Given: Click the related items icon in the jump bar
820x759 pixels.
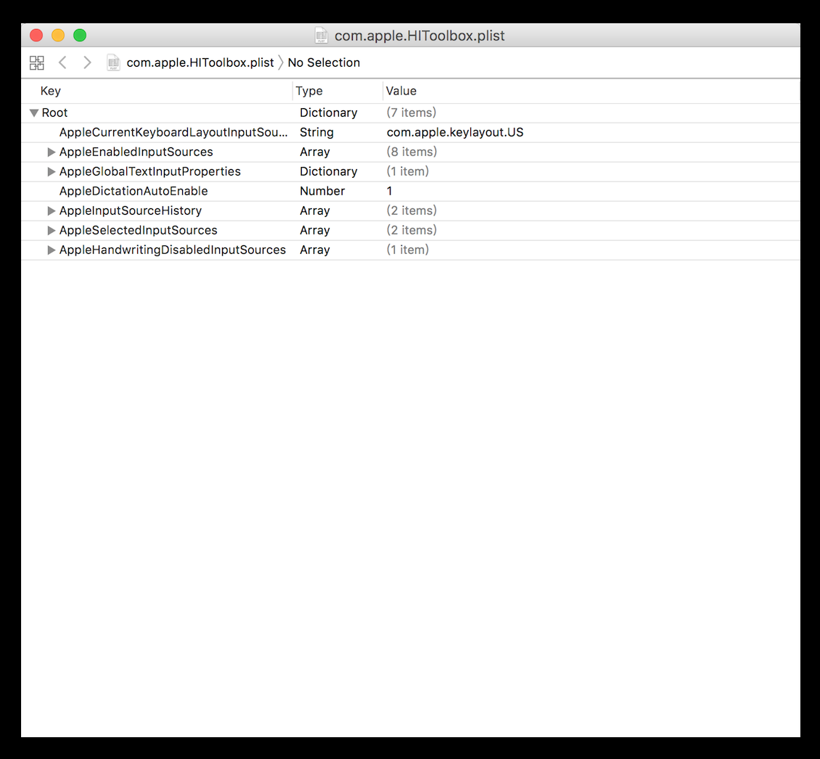Looking at the screenshot, I should point(36,62).
